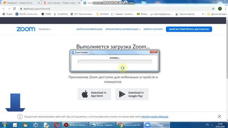Open the Windows Start menu orb

tap(4, 125)
